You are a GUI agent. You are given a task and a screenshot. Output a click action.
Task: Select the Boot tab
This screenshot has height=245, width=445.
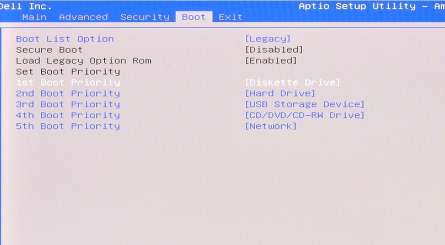pos(194,17)
